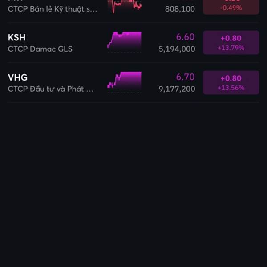Select the CTCP Damac GLS company name

click(x=40, y=49)
